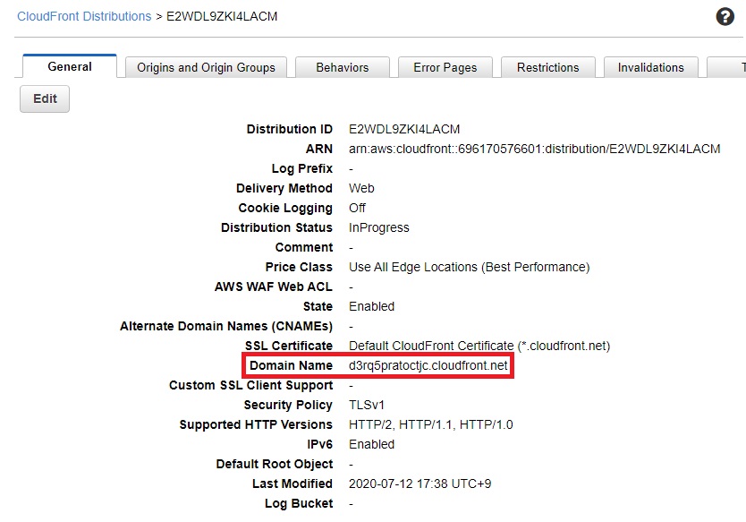Select the General tab
This screenshot has width=746, height=522.
coord(69,66)
